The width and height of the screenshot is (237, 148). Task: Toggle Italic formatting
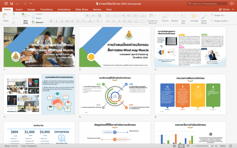tap(56, 21)
